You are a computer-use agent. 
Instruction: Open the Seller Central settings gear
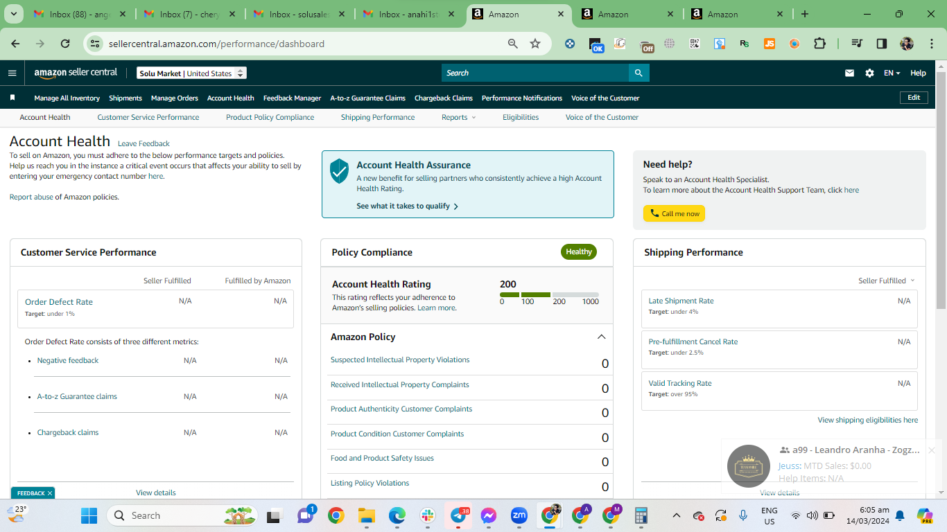pyautogui.click(x=869, y=73)
